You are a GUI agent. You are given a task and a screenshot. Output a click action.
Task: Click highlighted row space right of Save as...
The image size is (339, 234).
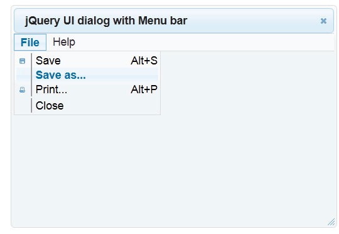pyautogui.click(x=122, y=75)
